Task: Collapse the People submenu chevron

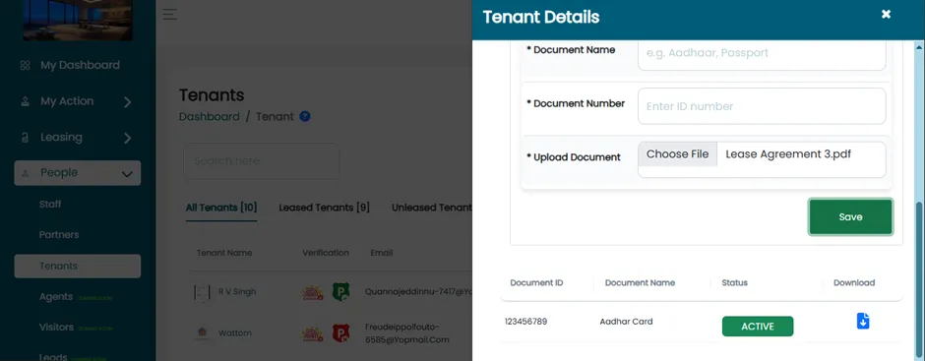Action: coord(127,174)
